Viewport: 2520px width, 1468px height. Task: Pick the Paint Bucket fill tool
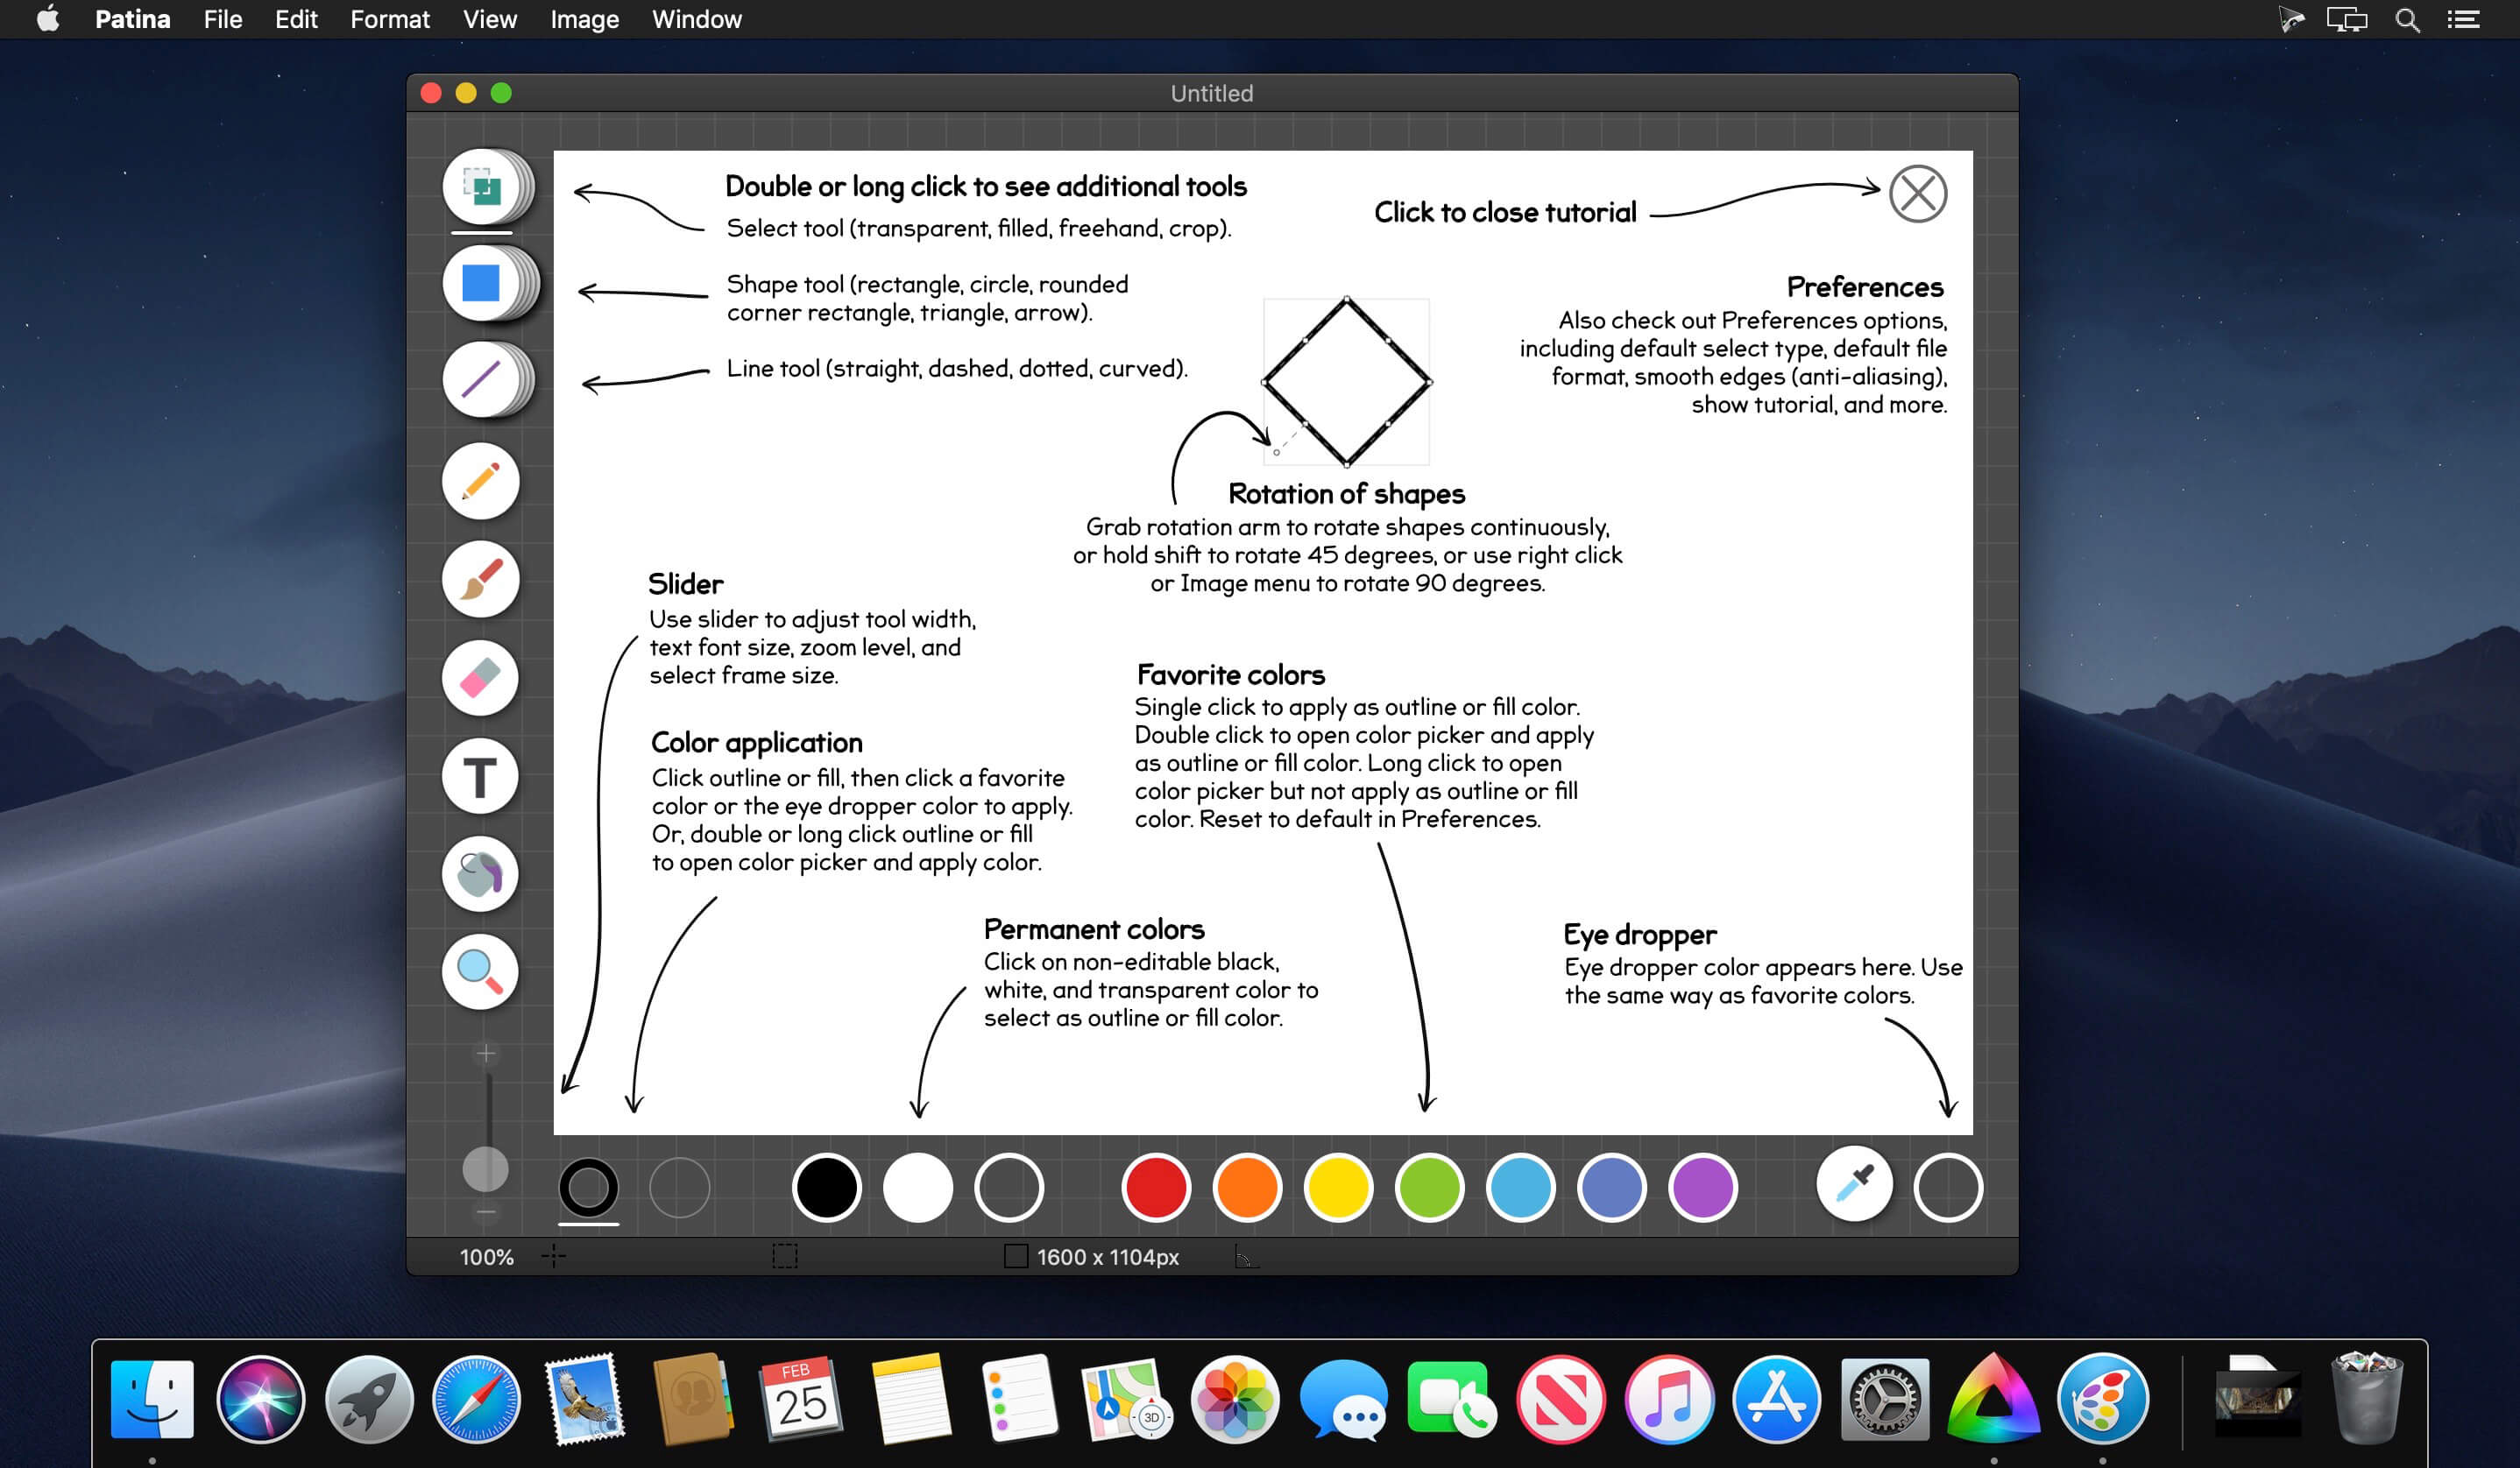coord(480,874)
